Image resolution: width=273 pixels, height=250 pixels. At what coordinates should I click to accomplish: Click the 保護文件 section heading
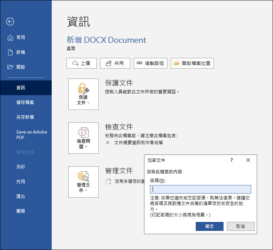point(119,83)
